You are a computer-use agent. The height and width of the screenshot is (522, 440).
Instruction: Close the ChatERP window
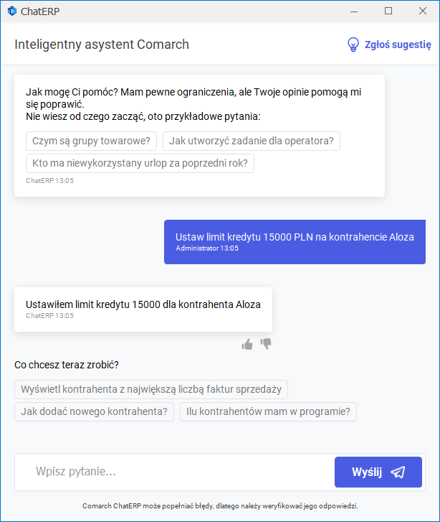pos(423,11)
